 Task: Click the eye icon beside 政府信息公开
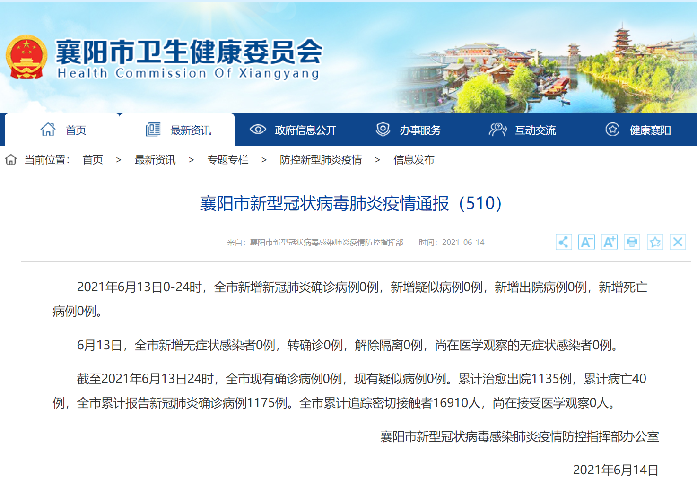click(258, 130)
